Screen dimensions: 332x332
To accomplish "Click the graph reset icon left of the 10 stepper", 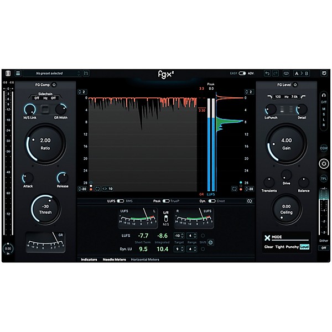I will (x=97, y=189).
